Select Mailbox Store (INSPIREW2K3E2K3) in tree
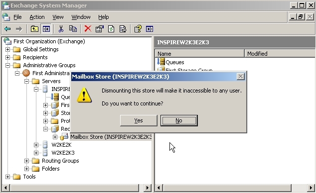This screenshot has height=193, width=316. (111, 137)
